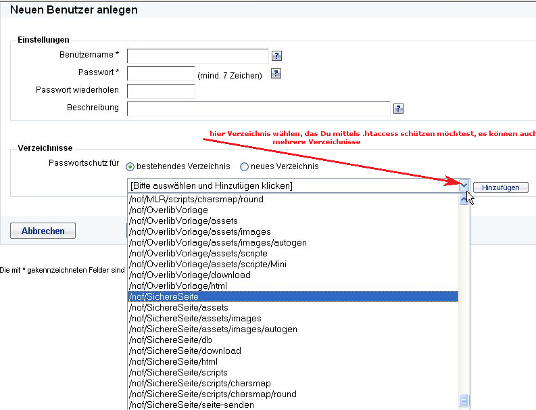536x410 pixels.
Task: Click the dropdown list scrollbar up arrow
Action: (x=464, y=200)
